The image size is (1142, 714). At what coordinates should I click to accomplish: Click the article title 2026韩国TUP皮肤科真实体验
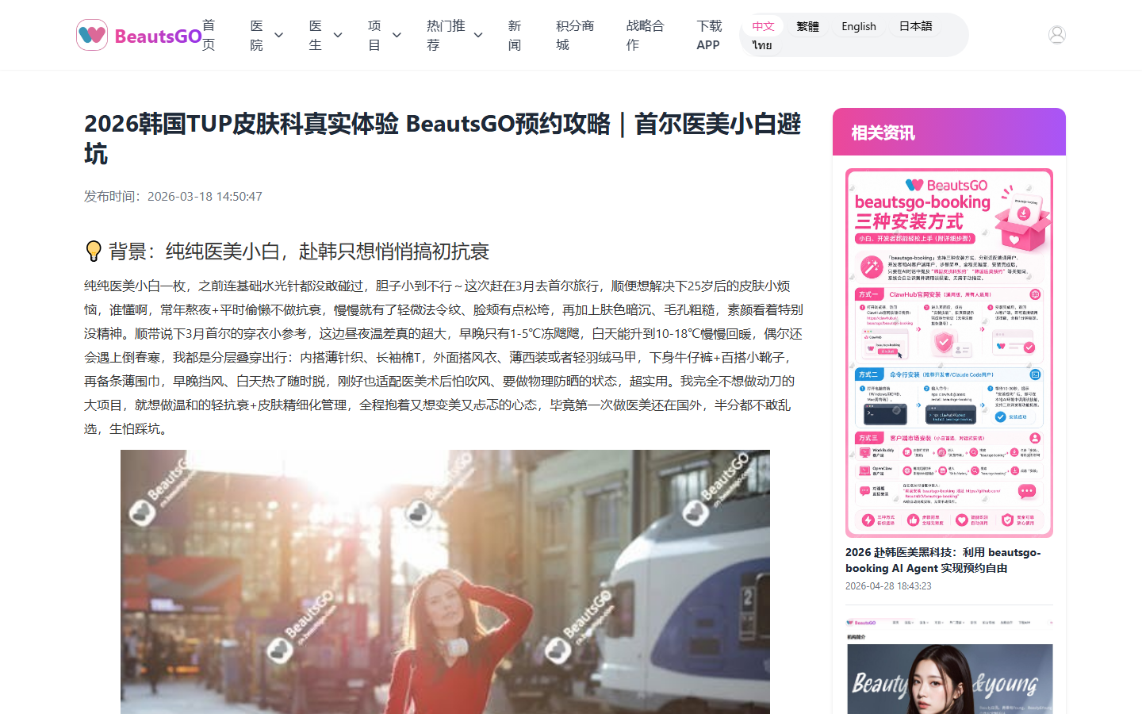[443, 138]
